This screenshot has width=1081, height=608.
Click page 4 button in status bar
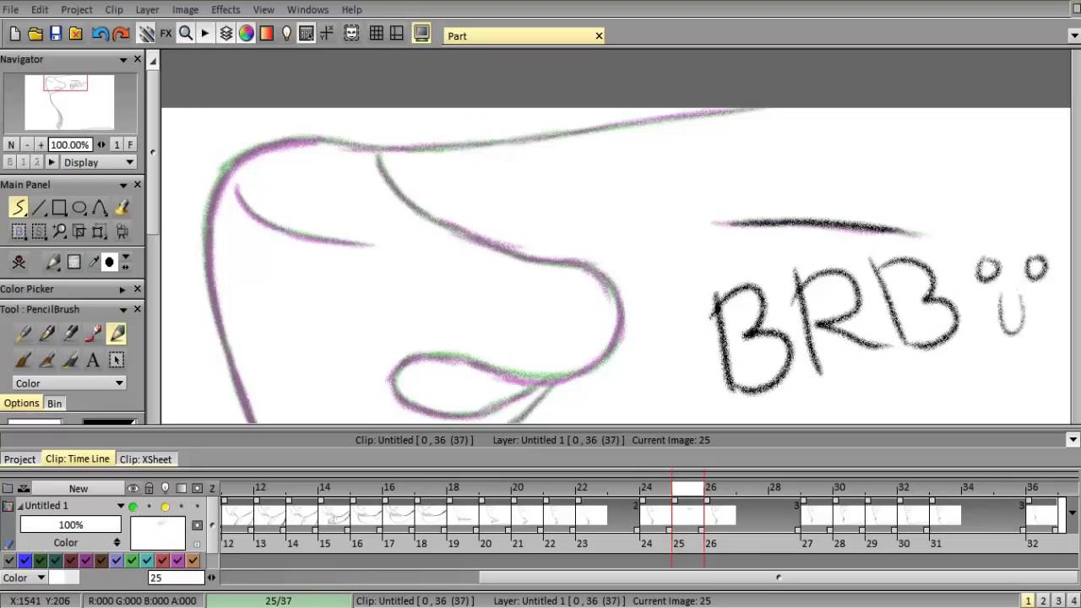pos(1073,600)
